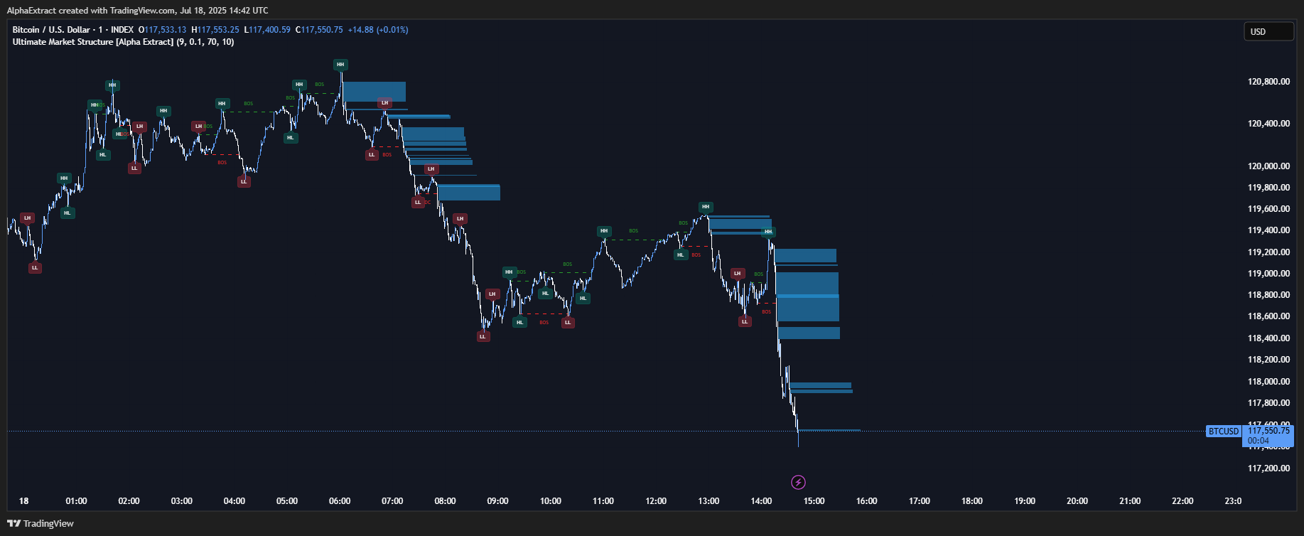This screenshot has width=1304, height=536.
Task: Click the 118,400.00 price axis label
Action: point(1268,338)
